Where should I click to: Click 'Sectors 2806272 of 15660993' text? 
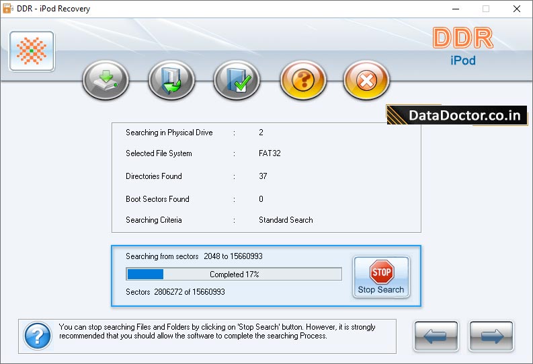pos(175,292)
